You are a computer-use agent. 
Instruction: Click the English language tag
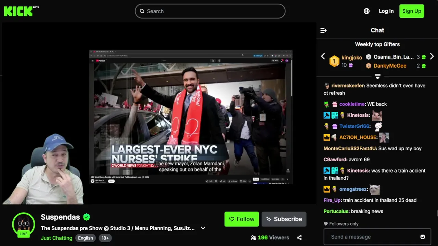coord(86,238)
